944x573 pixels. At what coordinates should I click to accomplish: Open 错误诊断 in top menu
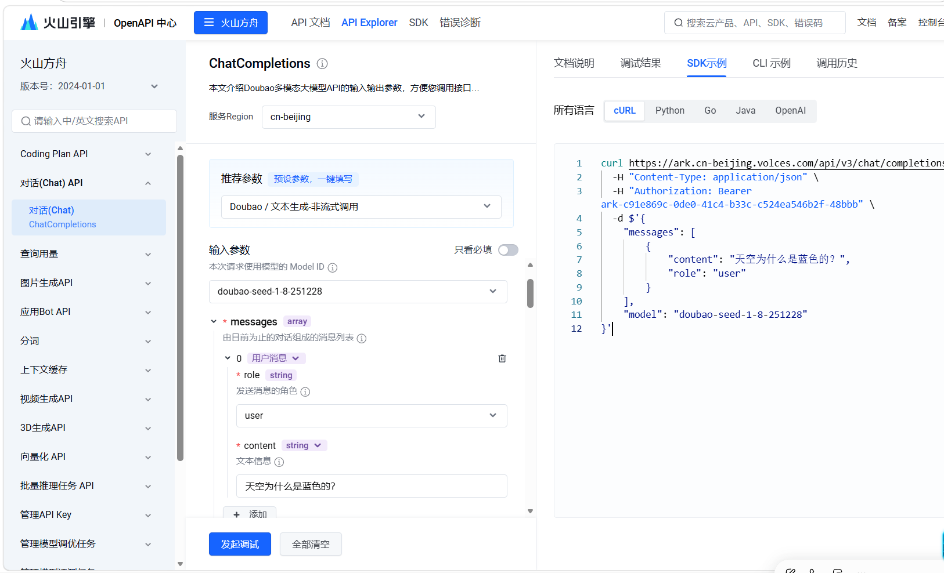point(460,23)
